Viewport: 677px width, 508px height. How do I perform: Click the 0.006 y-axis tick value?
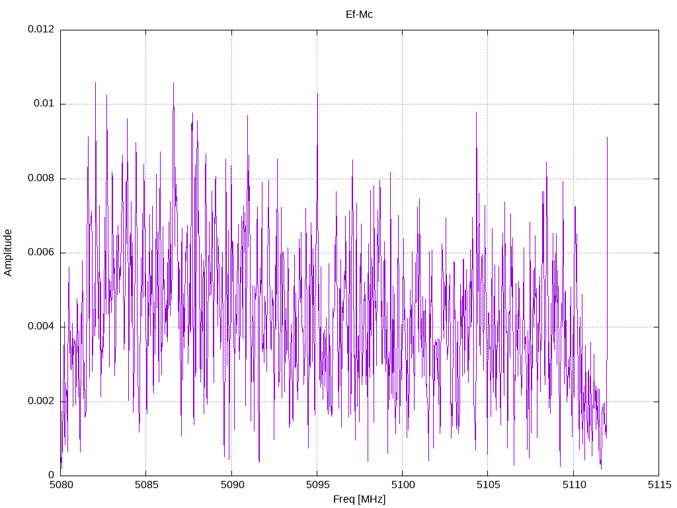41,252
